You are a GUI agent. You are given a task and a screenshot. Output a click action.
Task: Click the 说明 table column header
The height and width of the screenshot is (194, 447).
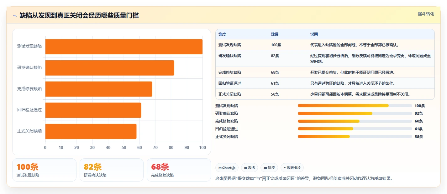[x=314, y=34]
